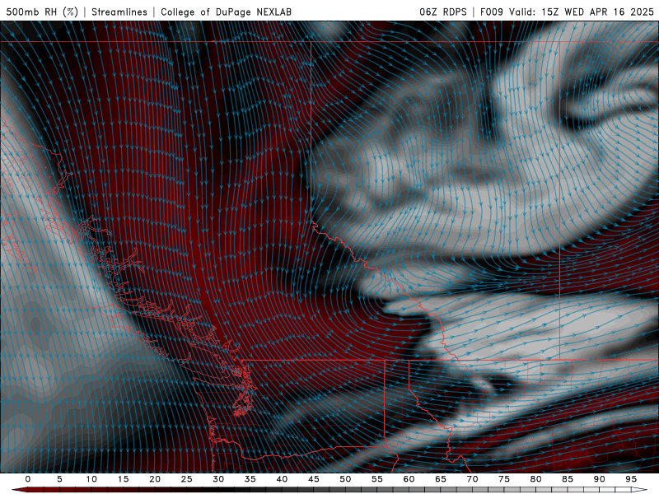Viewport: 659px width, 494px height.
Task: Click the 50 value on the color scale
Action: pos(345,479)
